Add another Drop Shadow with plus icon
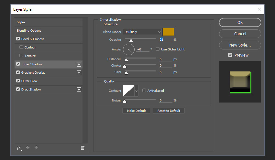The width and height of the screenshot is (275, 160). pyautogui.click(x=79, y=90)
